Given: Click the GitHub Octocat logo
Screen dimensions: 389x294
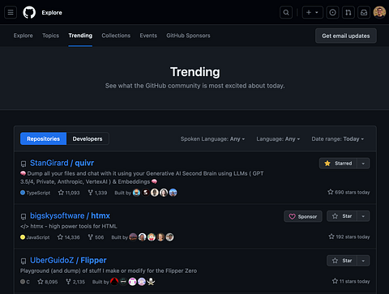Looking at the screenshot, I should click(29, 12).
